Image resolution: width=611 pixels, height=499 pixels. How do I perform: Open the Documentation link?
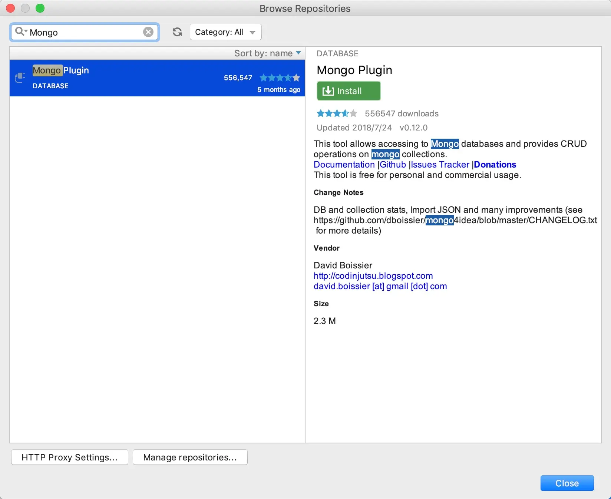coord(344,165)
